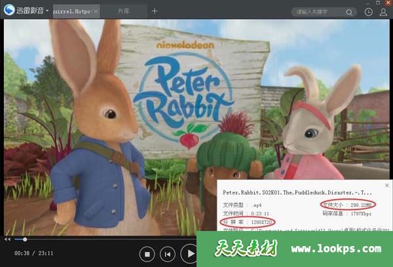Close the uirrel.Hotpo video tab
The width and height of the screenshot is (393, 267).
point(96,11)
